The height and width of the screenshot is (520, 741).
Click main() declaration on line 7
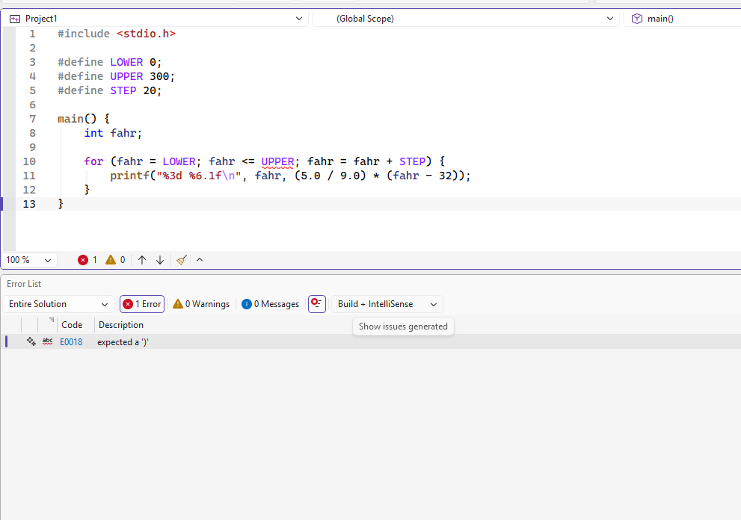tap(77, 119)
